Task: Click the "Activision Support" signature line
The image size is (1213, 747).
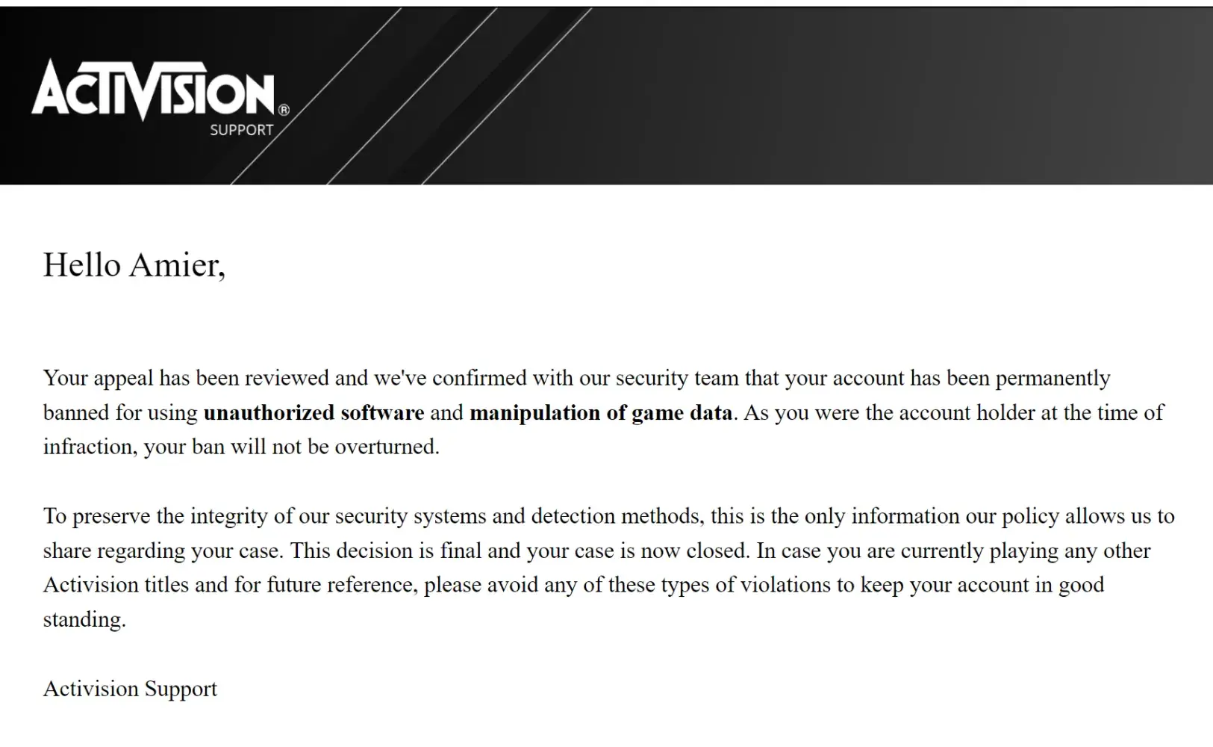Action: tap(130, 689)
